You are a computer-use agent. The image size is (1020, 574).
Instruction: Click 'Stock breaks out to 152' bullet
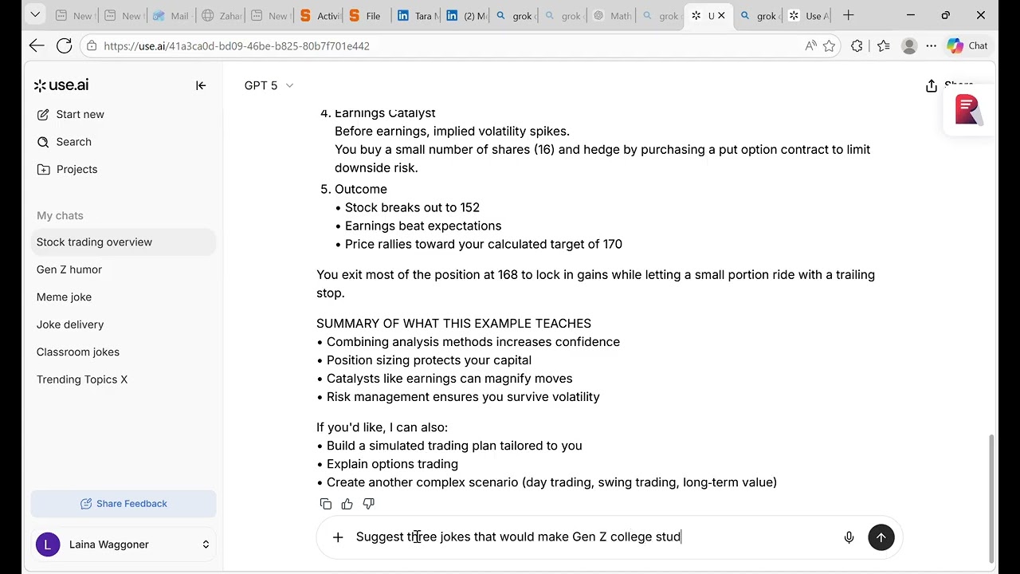pos(412,207)
